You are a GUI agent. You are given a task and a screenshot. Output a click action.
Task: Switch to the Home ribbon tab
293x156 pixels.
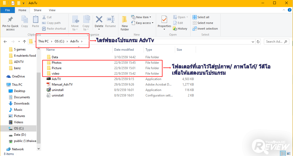coord(22,10)
